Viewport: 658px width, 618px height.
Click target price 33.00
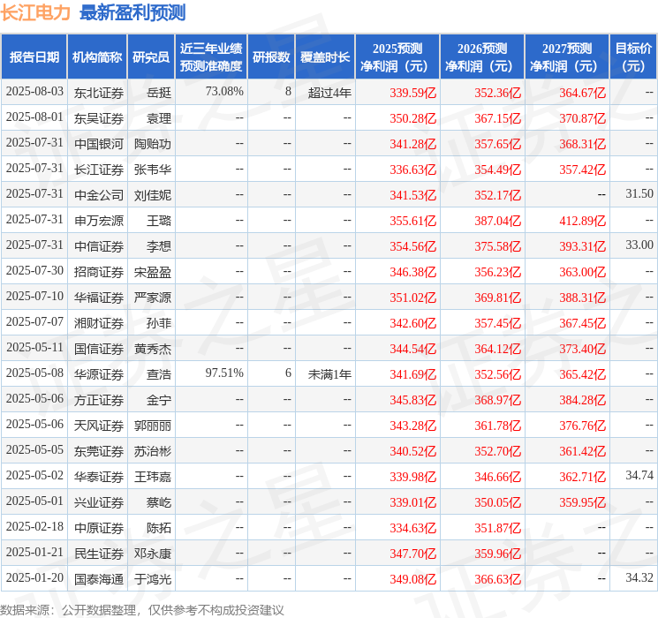639,245
